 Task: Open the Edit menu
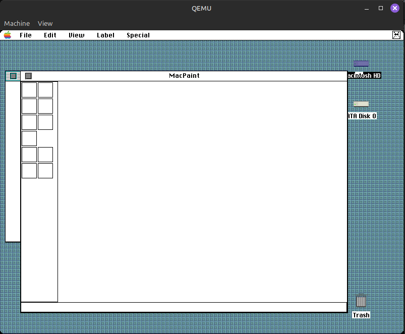coord(49,35)
